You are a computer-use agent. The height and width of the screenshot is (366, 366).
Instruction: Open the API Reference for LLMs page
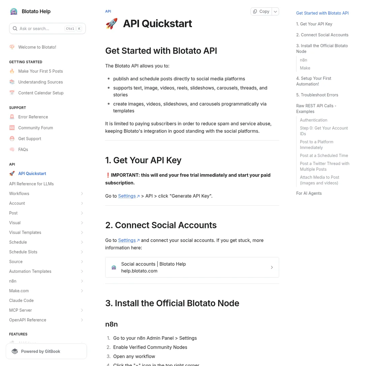tap(31, 184)
